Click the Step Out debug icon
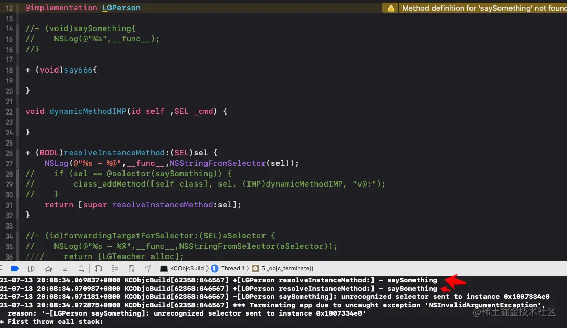567x328 pixels. tap(81, 268)
